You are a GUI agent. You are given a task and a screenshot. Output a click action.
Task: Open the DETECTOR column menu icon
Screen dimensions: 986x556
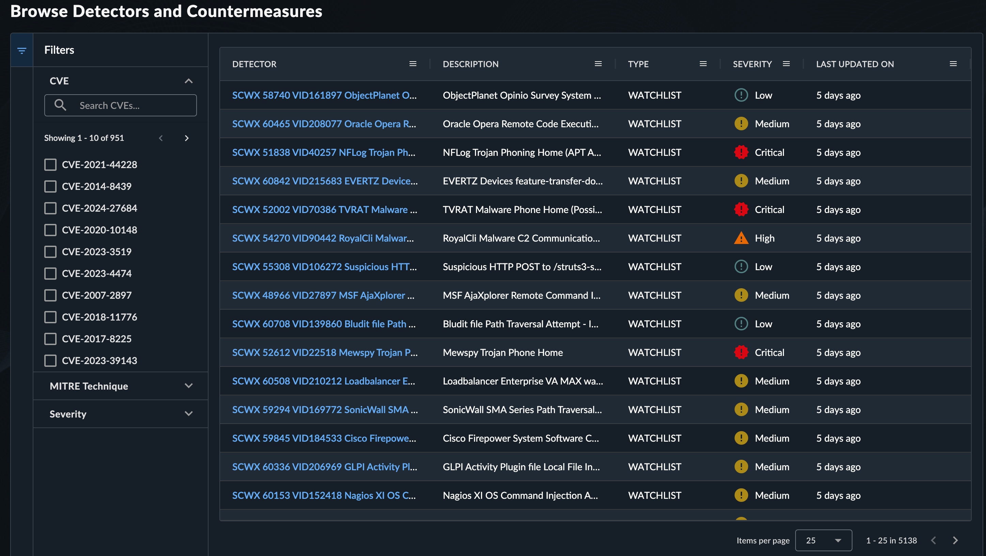tap(413, 64)
